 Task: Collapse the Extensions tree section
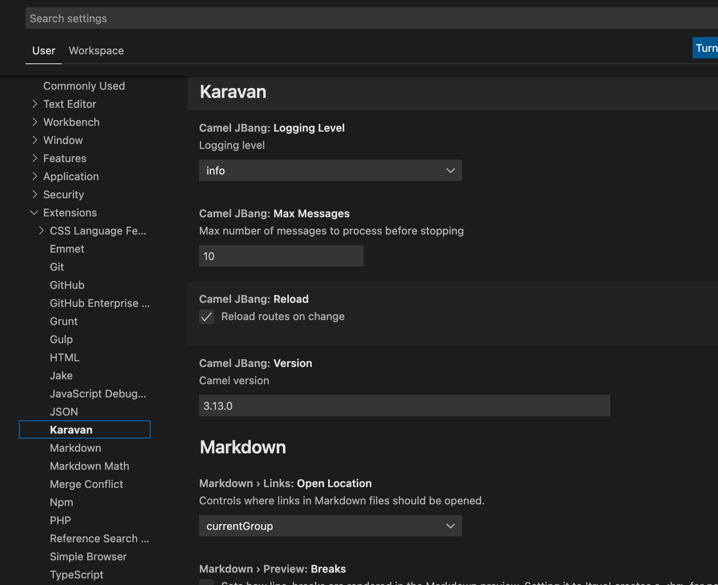click(34, 212)
